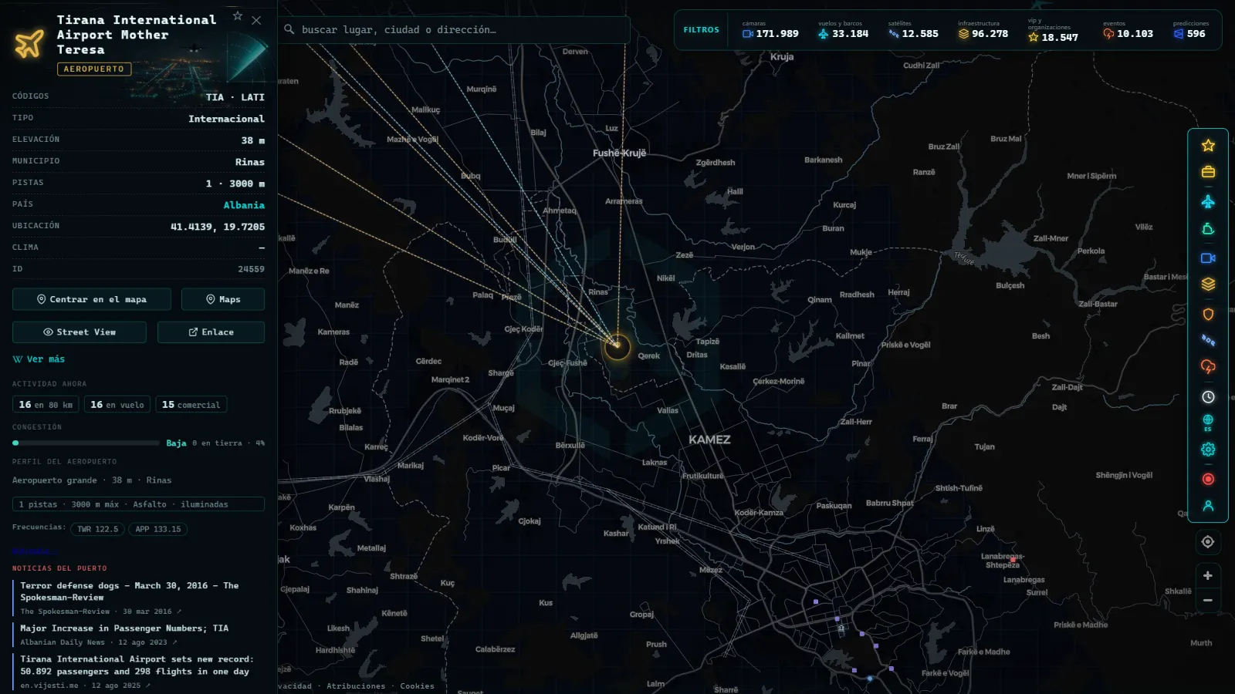Select the 16 en vuelo chip
Viewport: 1235px width, 694px height.
(x=117, y=405)
